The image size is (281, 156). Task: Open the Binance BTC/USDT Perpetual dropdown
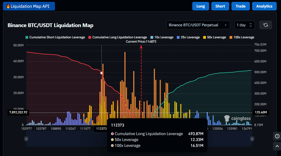coord(198,25)
